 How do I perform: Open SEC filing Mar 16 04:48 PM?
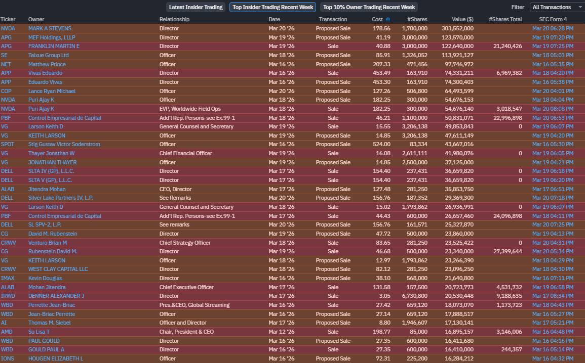553,332
